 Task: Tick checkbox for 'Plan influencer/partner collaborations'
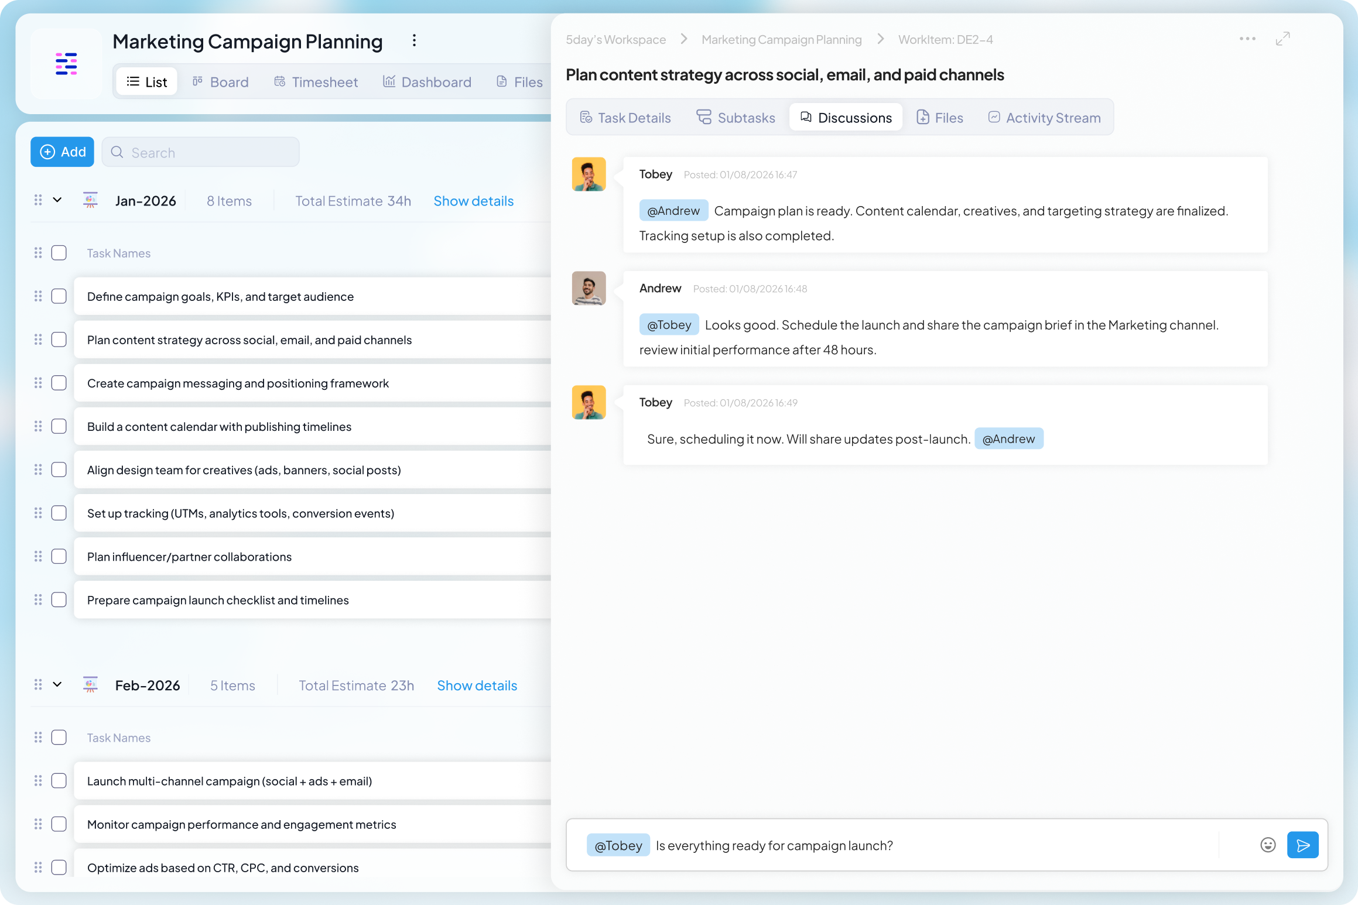pos(59,556)
